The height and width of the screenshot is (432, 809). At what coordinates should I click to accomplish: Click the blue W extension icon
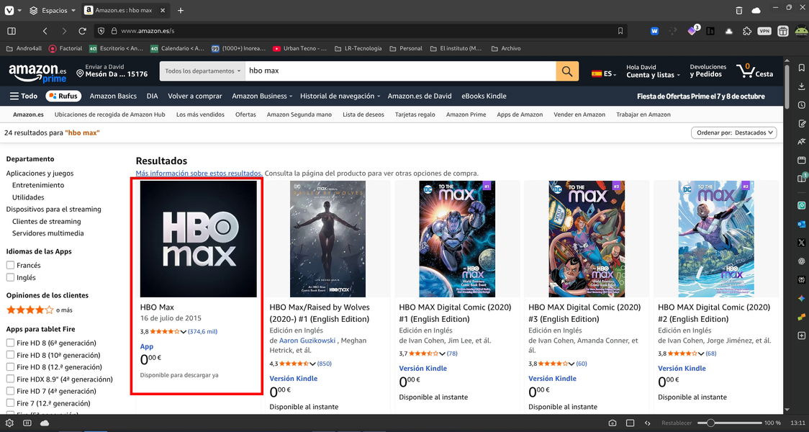pyautogui.click(x=655, y=31)
